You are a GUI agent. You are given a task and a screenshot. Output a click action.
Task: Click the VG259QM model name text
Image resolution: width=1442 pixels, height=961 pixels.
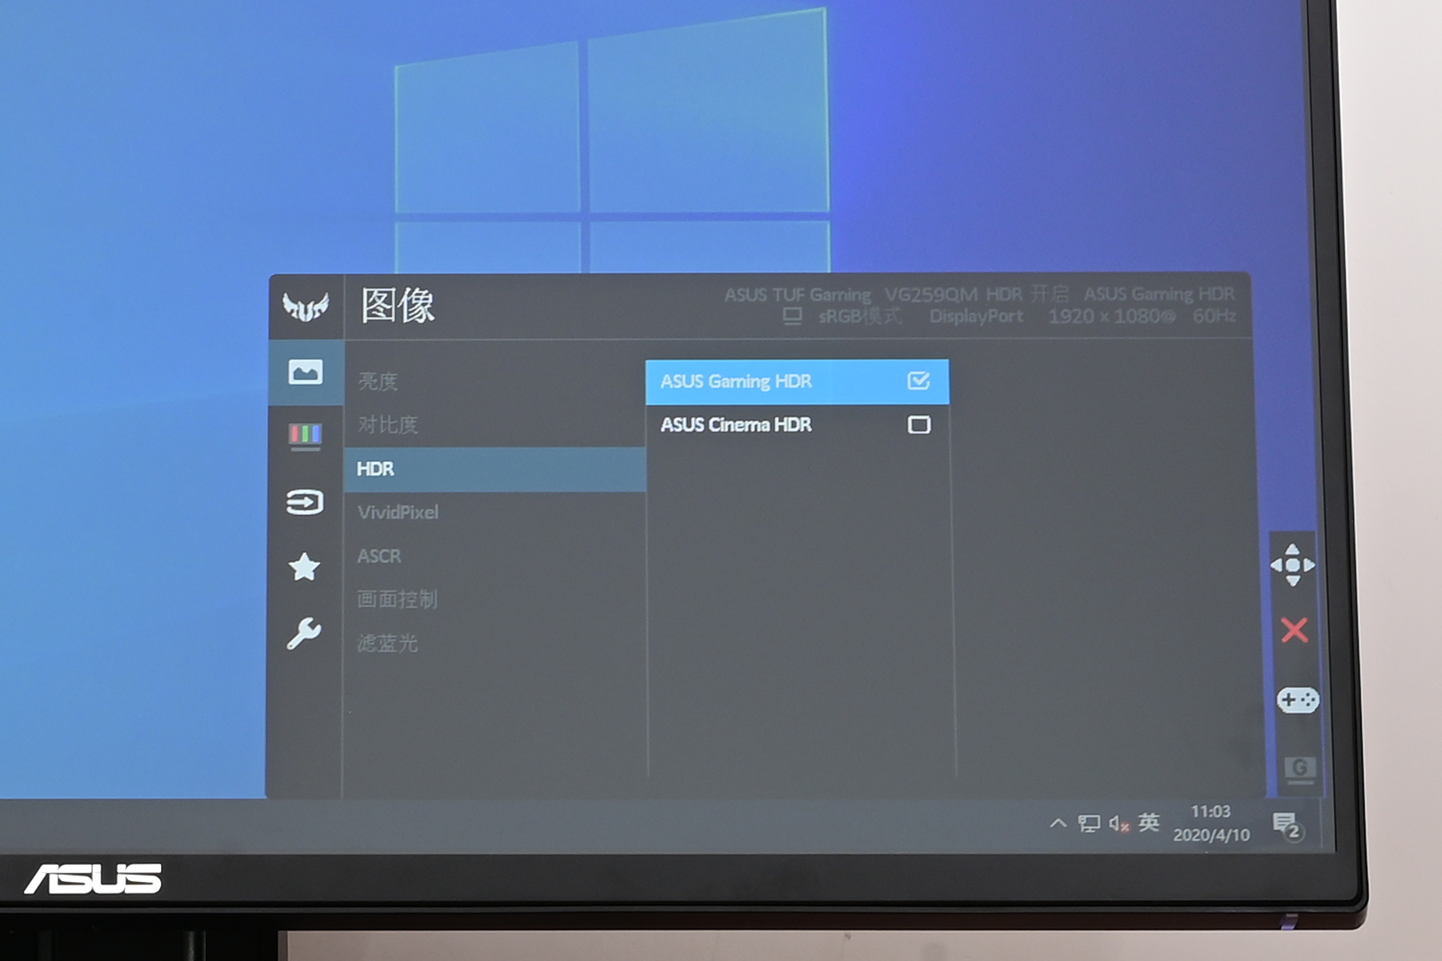pyautogui.click(x=930, y=295)
